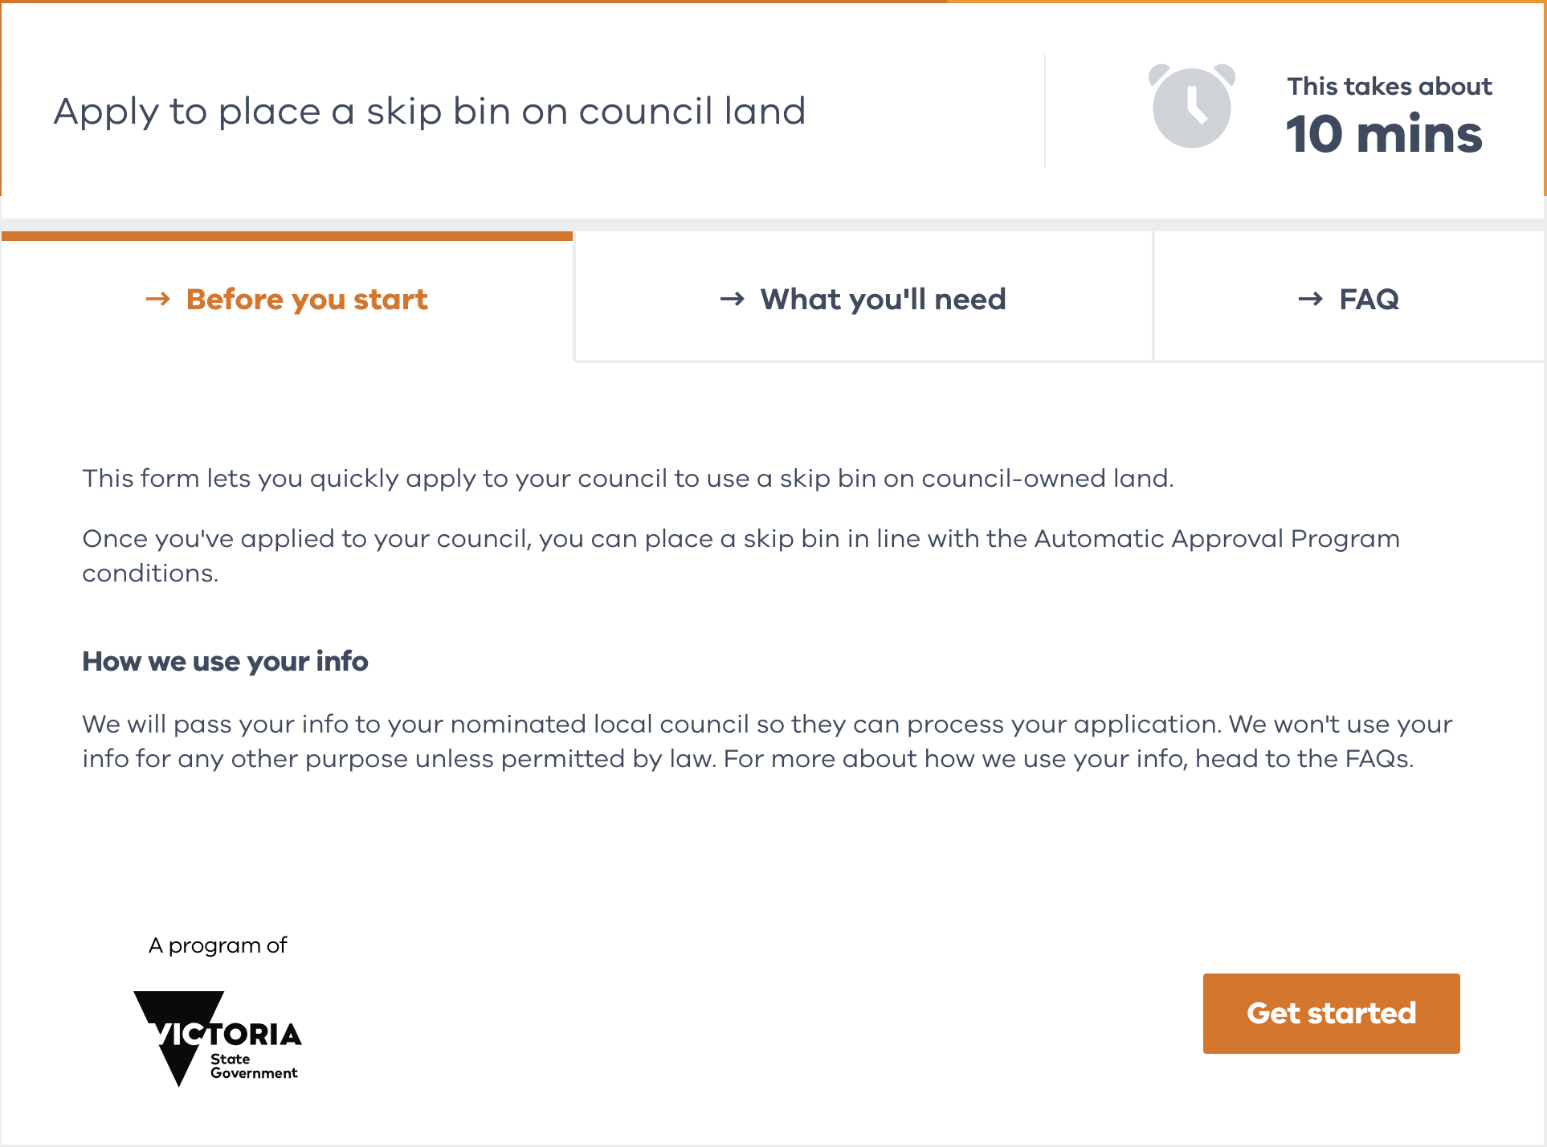Screen dimensions: 1547x1147
Task: Click the How we use your info heading
Action: point(225,661)
